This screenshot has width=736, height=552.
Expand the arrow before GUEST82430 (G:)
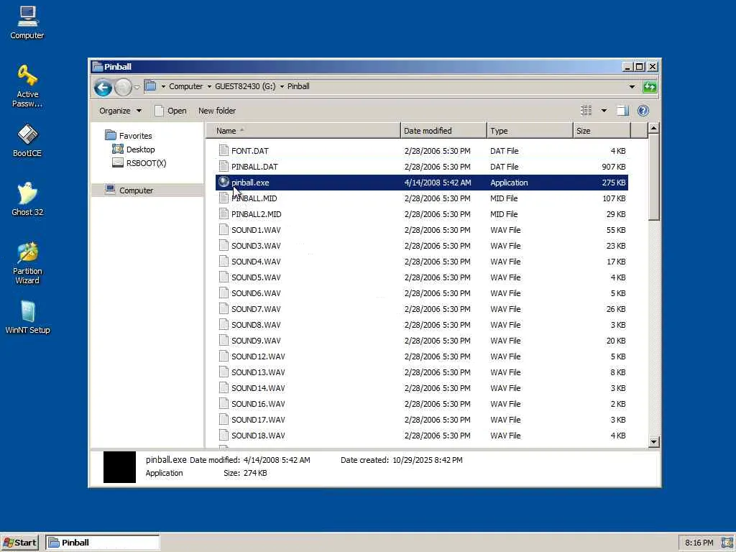pos(209,86)
